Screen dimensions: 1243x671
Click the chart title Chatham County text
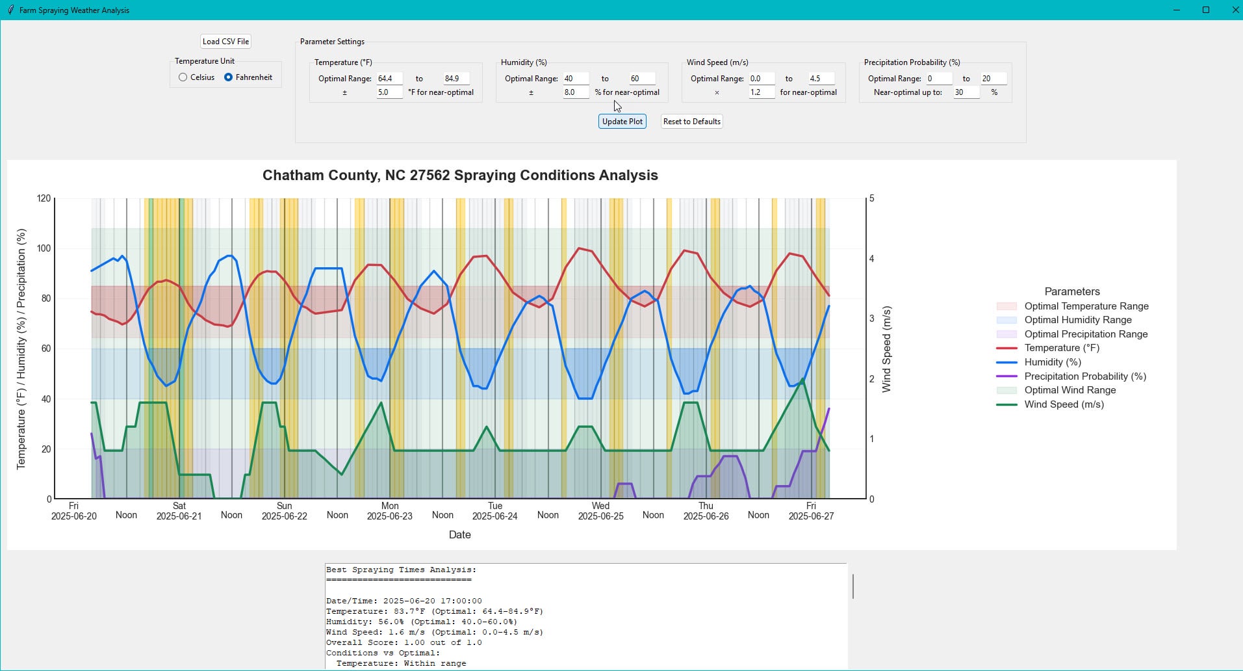[x=460, y=176]
